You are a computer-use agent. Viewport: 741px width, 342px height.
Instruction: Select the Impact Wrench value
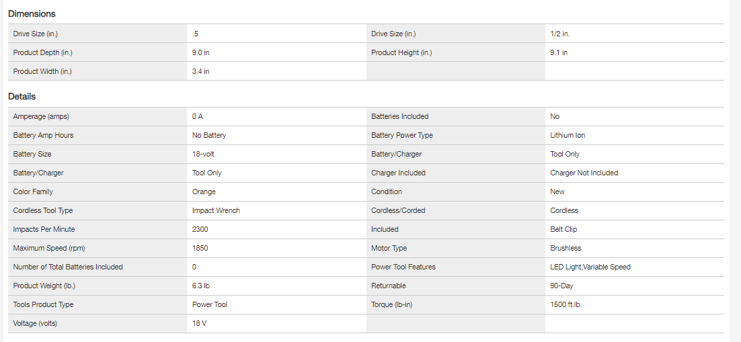[x=216, y=210]
